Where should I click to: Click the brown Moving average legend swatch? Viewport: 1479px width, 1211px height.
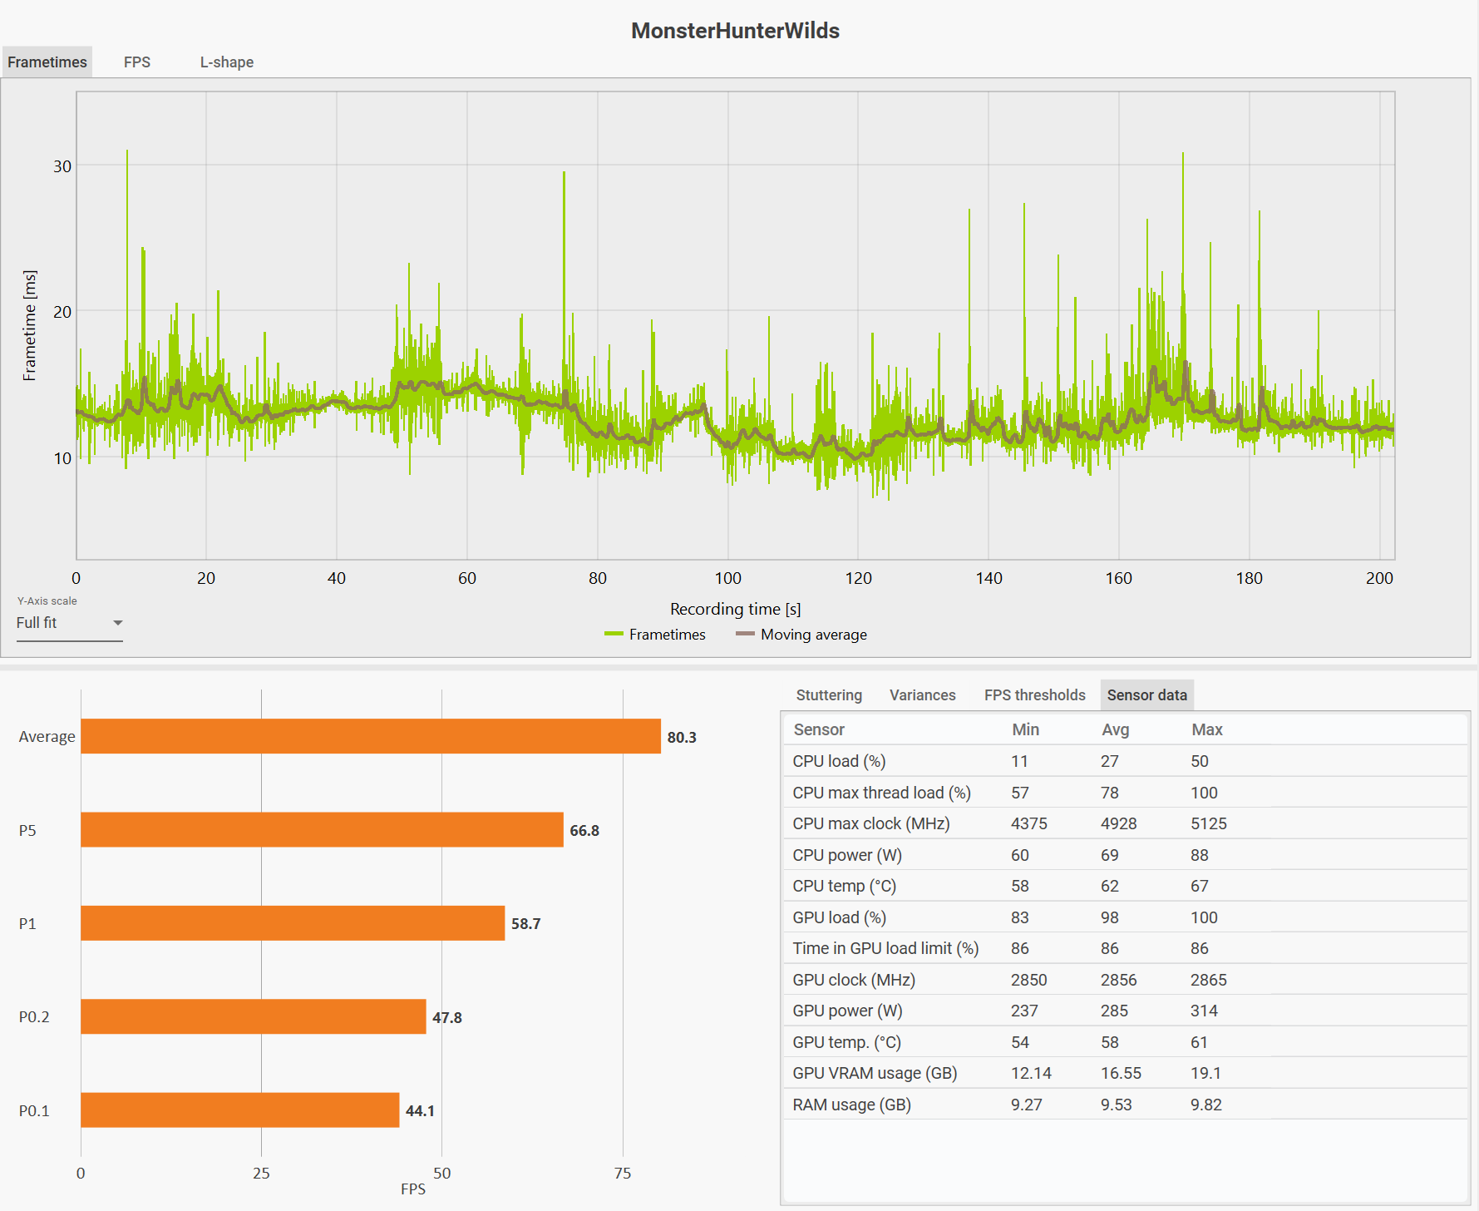click(745, 634)
